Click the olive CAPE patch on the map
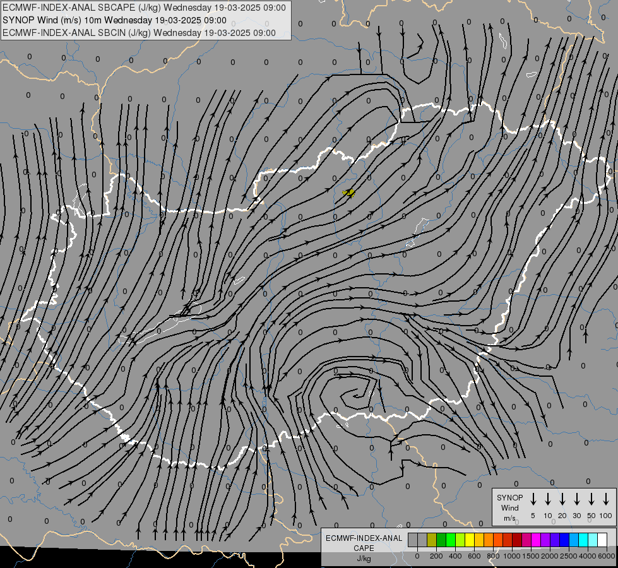The width and height of the screenshot is (618, 568). (349, 192)
